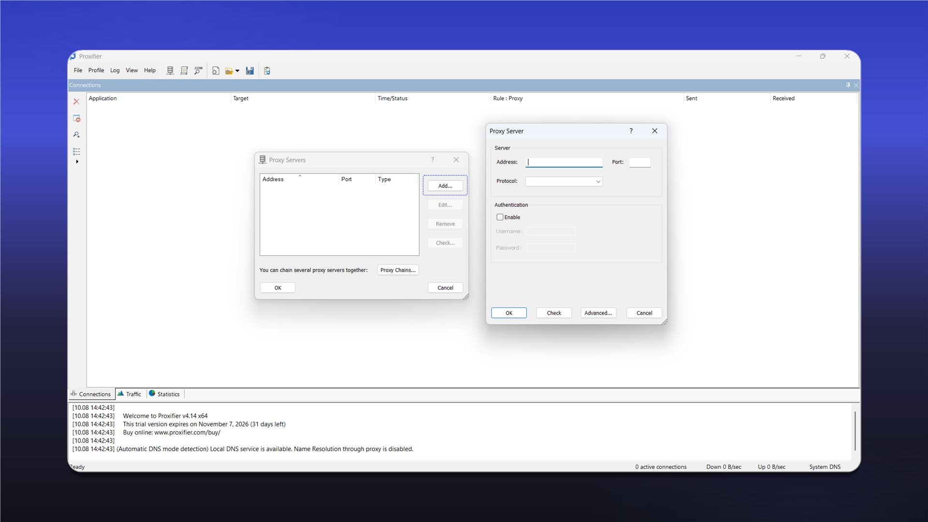Viewport: 928px width, 522px height.
Task: Click the save profile floppy icon
Action: click(250, 71)
